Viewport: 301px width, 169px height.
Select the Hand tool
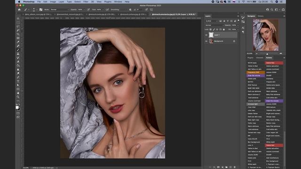coord(18,93)
